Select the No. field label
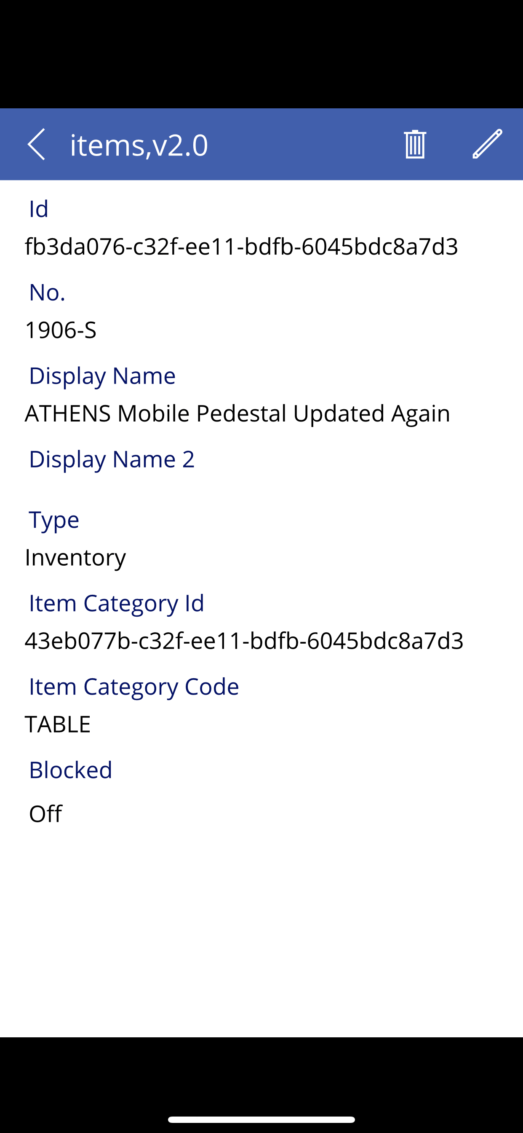The height and width of the screenshot is (1133, 523). (x=47, y=293)
